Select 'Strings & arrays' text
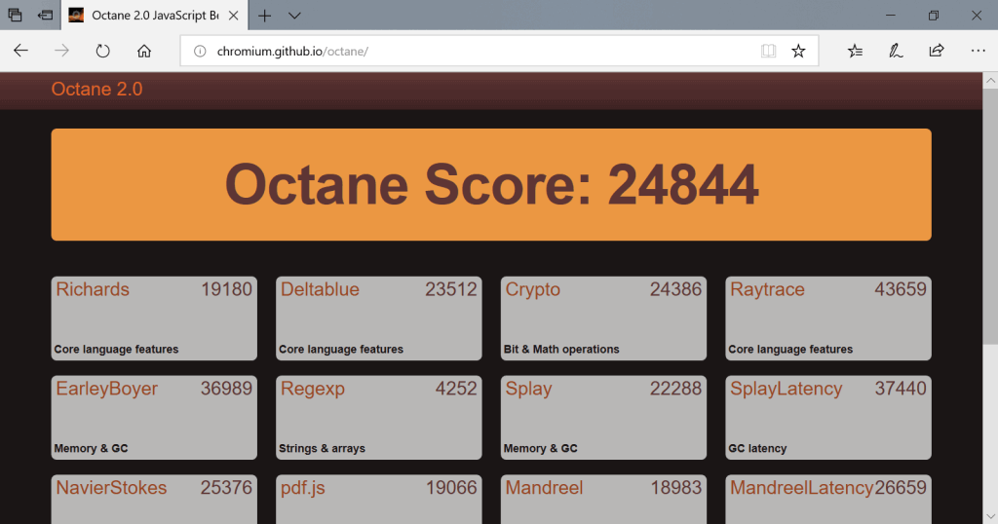998x524 pixels. pyautogui.click(x=322, y=448)
